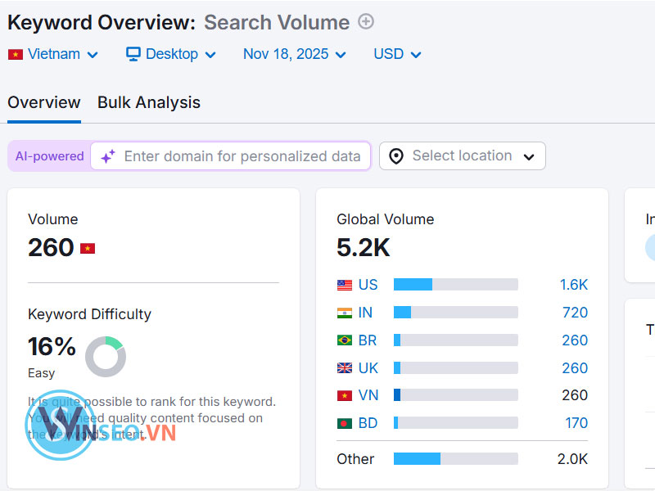Switch to the Bulk Analysis tab
The height and width of the screenshot is (491, 655).
[x=148, y=102]
